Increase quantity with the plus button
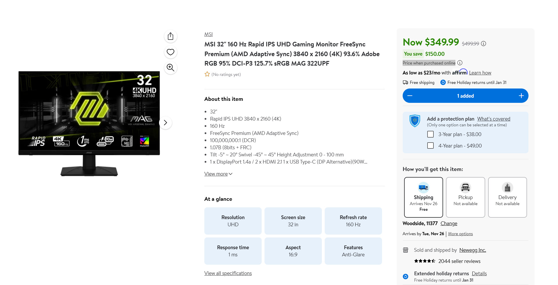The image size is (558, 285). pos(521,96)
